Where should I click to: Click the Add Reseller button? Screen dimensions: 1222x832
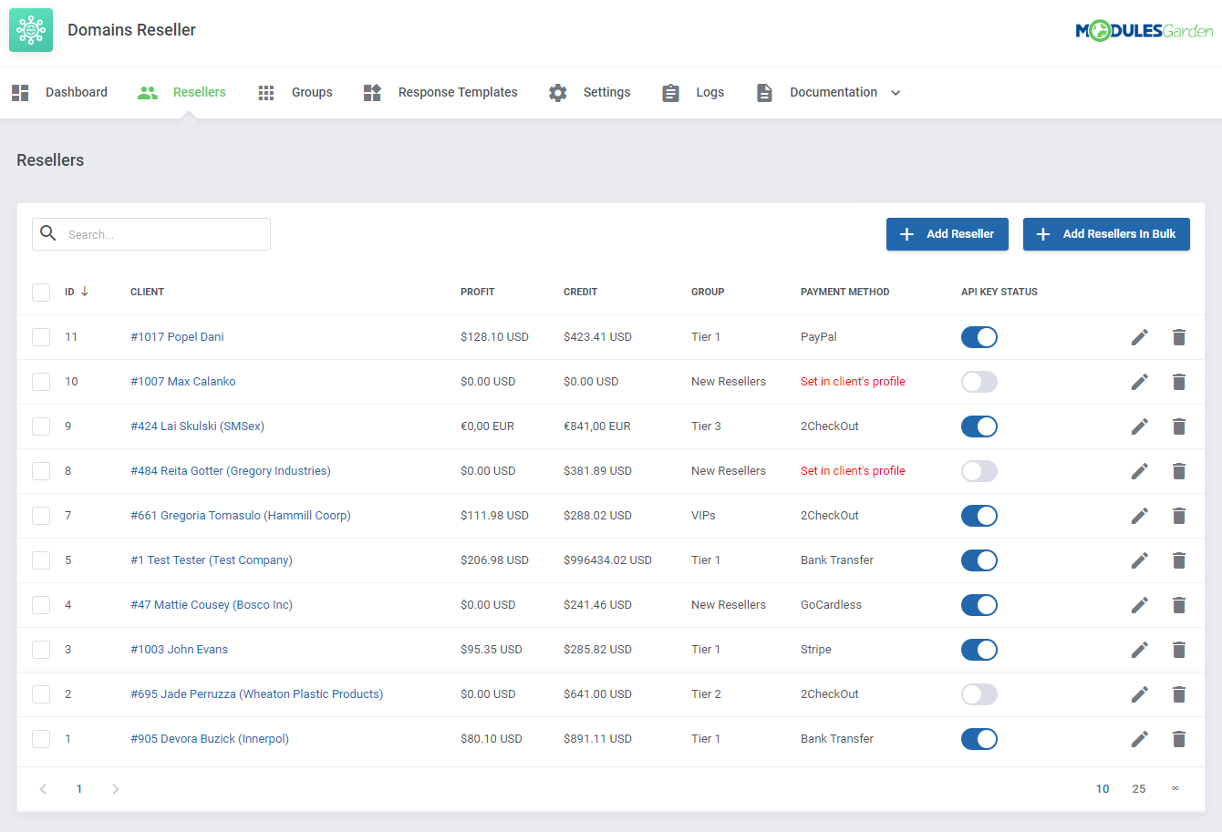[x=947, y=233]
